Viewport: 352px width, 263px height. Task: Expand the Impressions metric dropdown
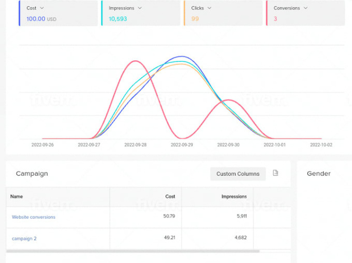[140, 8]
